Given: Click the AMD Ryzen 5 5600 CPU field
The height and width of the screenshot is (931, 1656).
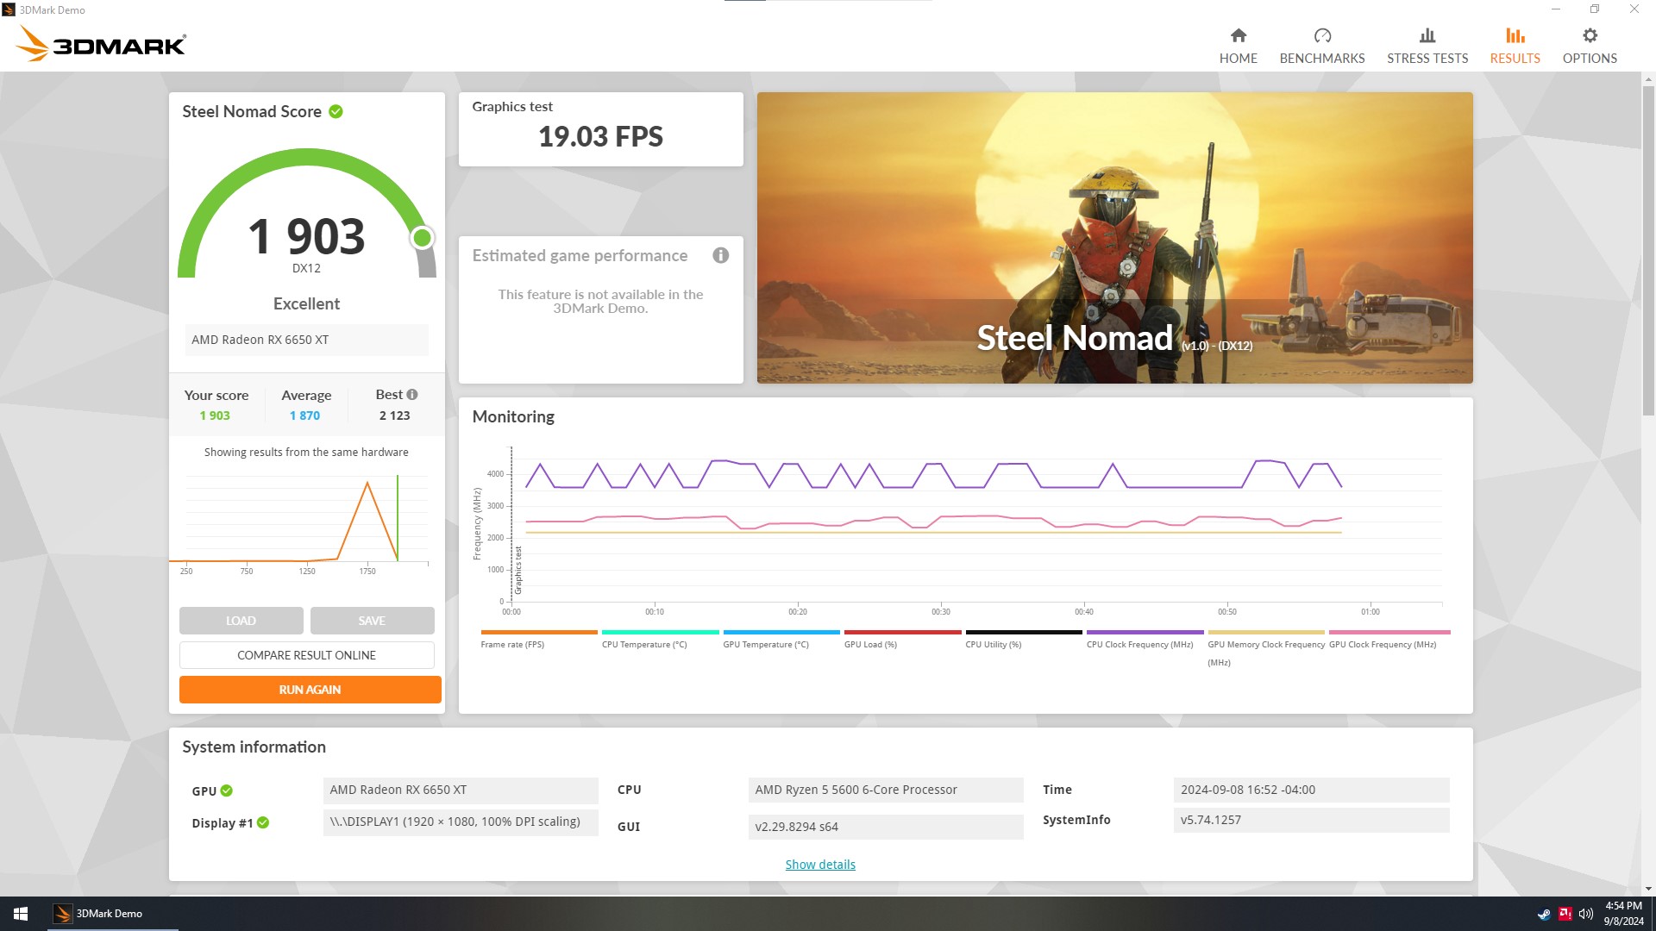Looking at the screenshot, I should pos(886,790).
